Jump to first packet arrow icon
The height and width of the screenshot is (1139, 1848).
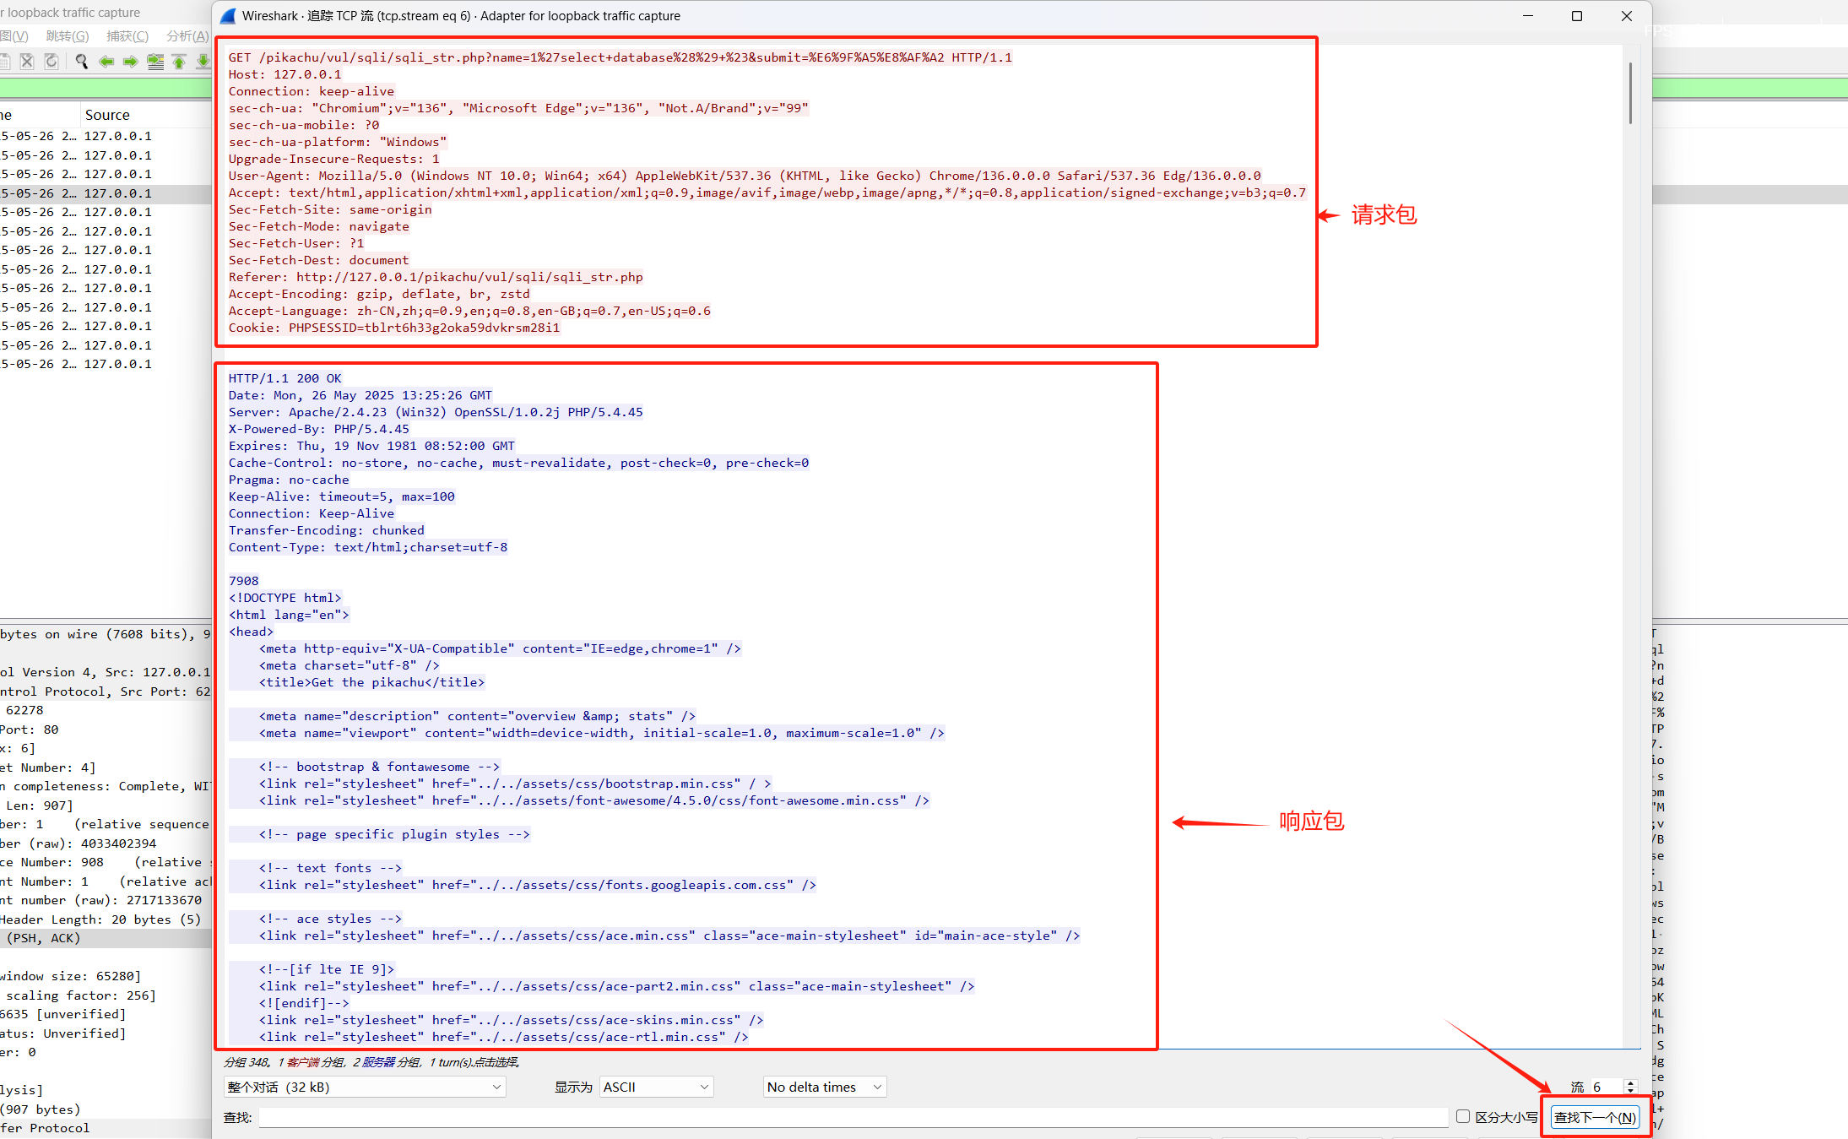(179, 61)
